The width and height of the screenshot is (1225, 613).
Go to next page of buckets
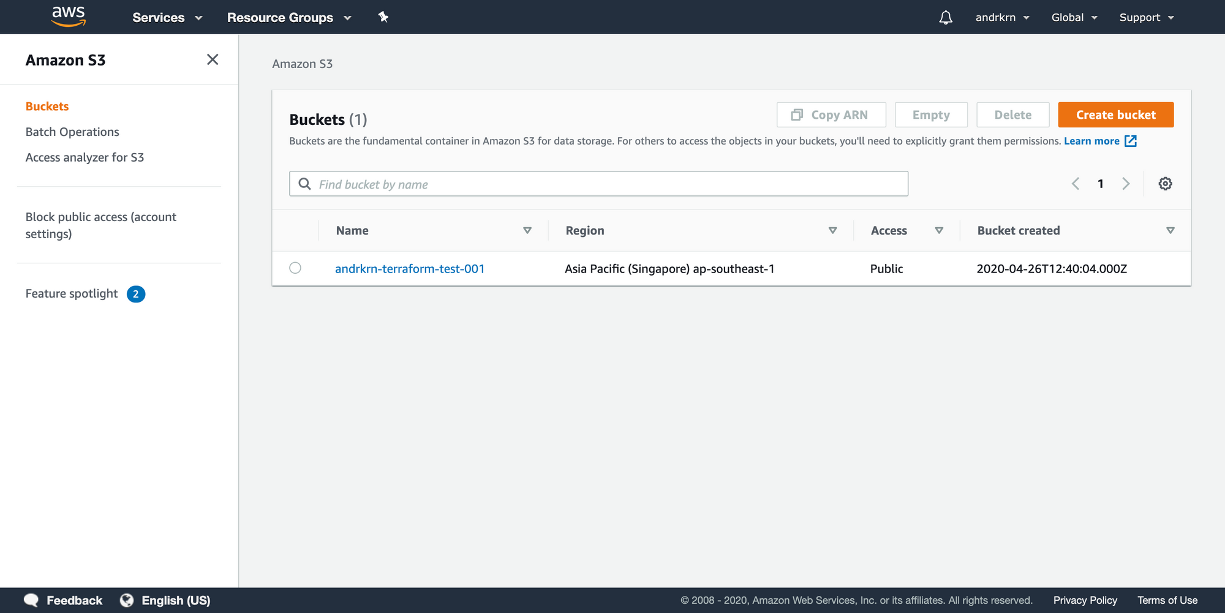pyautogui.click(x=1126, y=184)
